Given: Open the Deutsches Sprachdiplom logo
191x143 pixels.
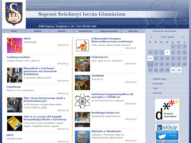Looking at the screenshot, I should pos(167,109).
